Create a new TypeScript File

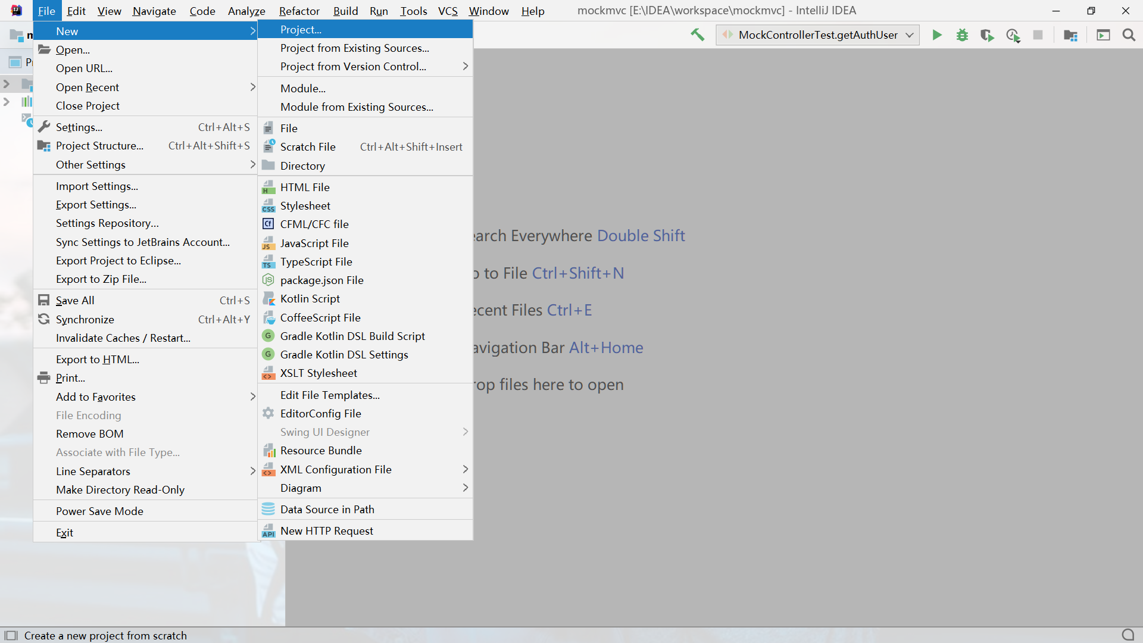click(366, 261)
